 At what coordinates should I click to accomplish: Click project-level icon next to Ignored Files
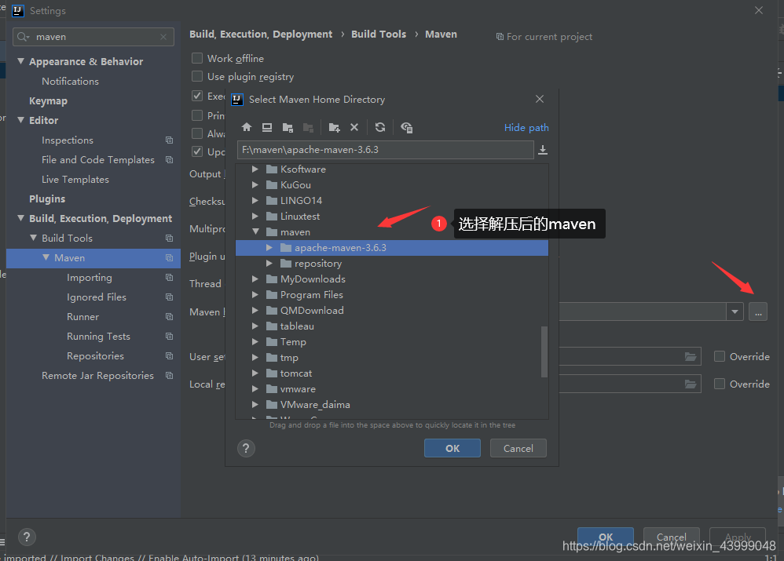(170, 297)
